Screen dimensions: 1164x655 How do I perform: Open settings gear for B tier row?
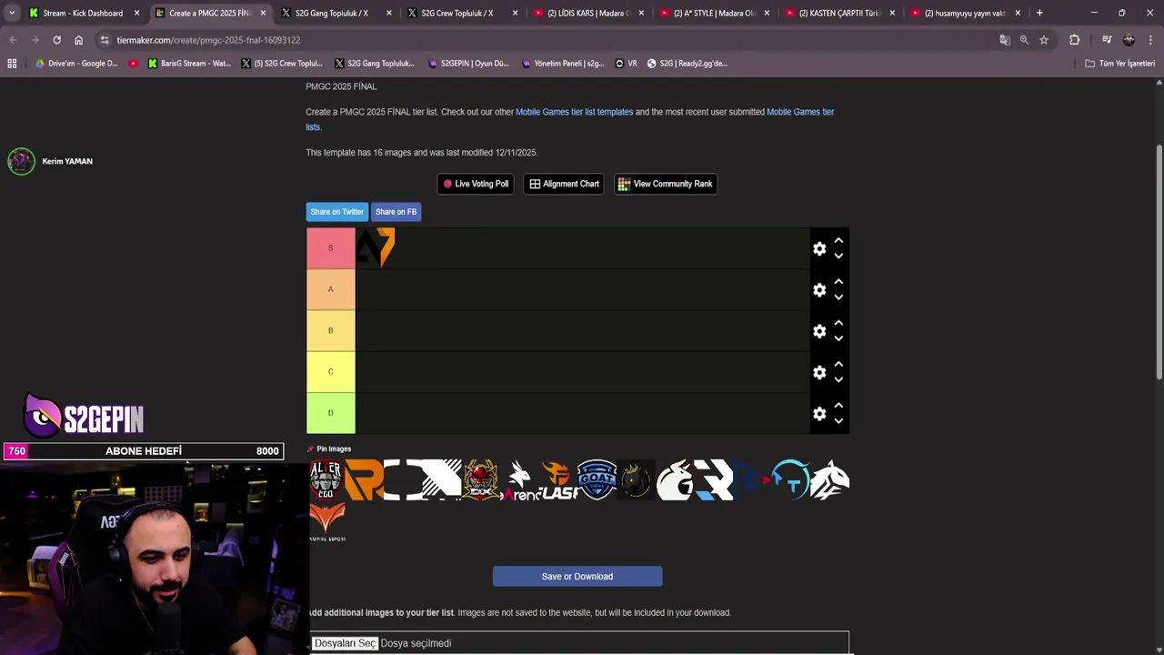tap(819, 331)
